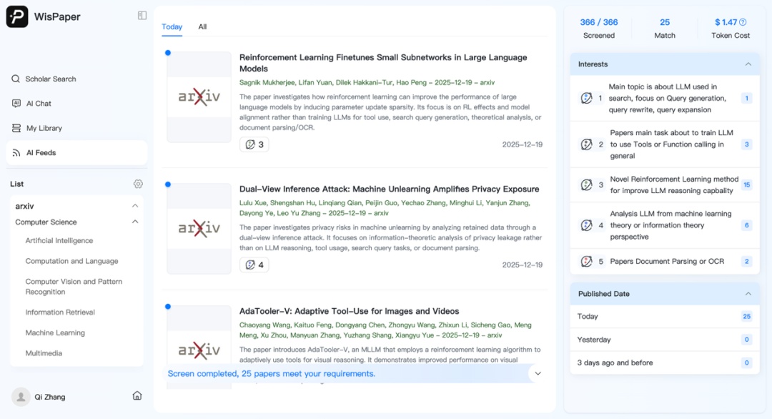This screenshot has width=772, height=419.
Task: Collapse the Computer Science category
Action: pos(135,222)
